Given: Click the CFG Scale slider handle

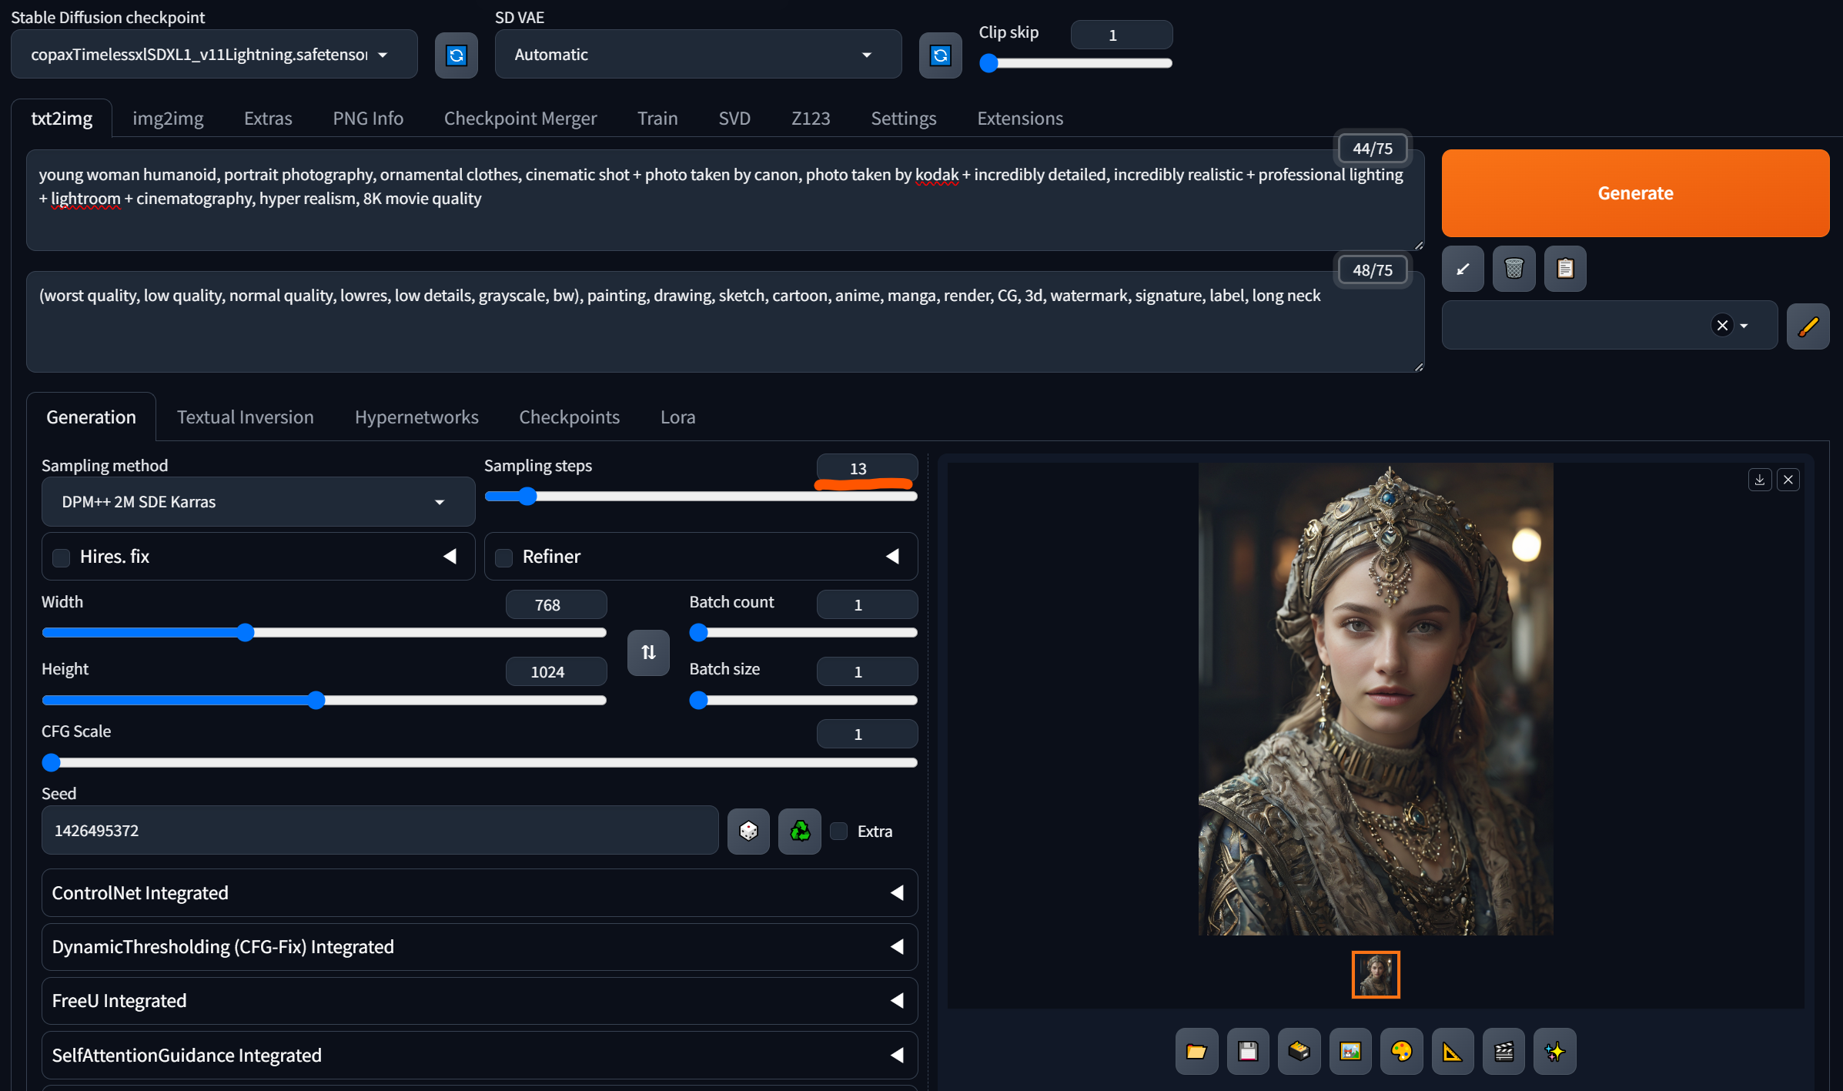Looking at the screenshot, I should pyautogui.click(x=52, y=762).
